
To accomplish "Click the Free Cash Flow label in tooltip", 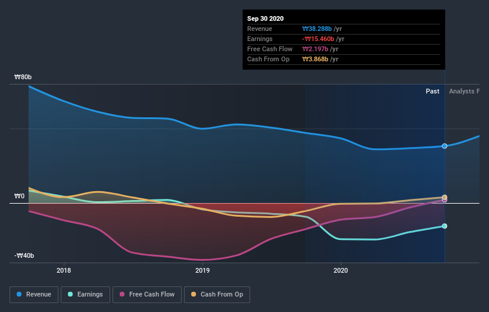I will point(270,49).
